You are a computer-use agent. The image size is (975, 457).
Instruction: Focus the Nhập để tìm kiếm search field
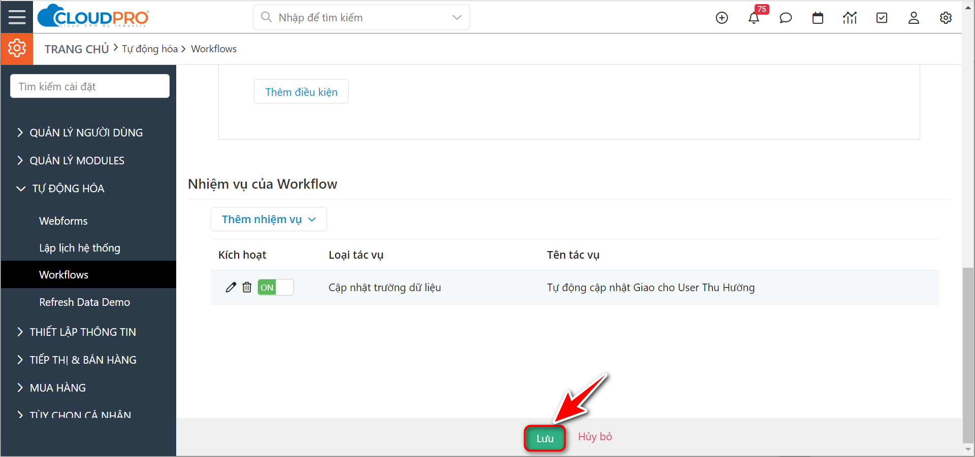pyautogui.click(x=362, y=17)
